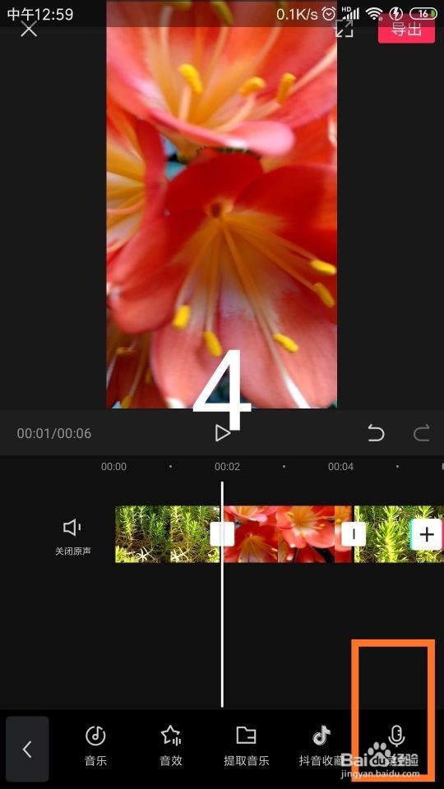
Task: Tap the battery indicator in status bar
Action: pos(423,14)
